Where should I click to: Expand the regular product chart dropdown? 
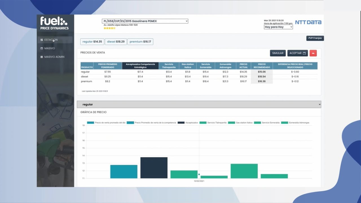[199, 104]
